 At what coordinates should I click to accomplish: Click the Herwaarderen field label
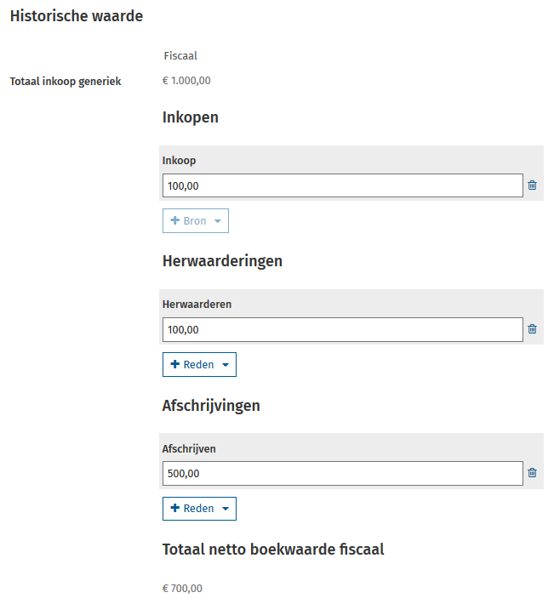coord(197,304)
